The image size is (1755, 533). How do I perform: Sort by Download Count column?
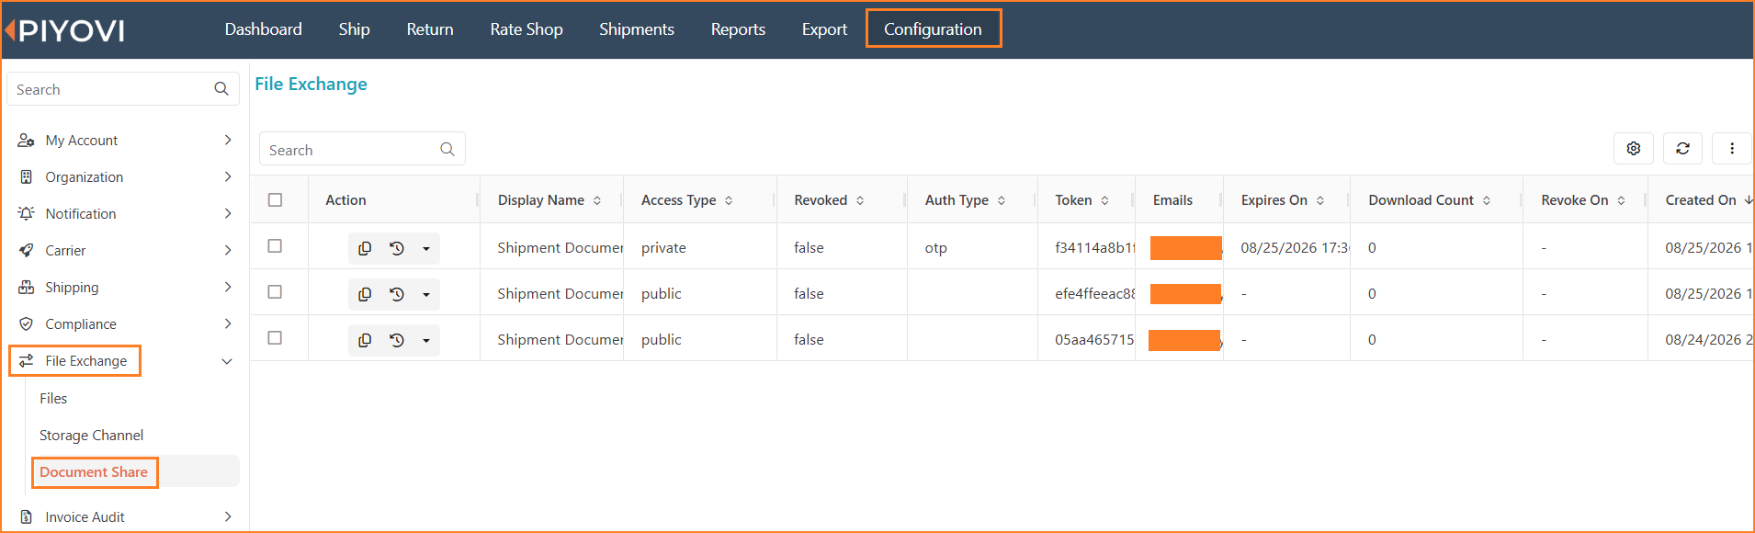[x=1487, y=200]
